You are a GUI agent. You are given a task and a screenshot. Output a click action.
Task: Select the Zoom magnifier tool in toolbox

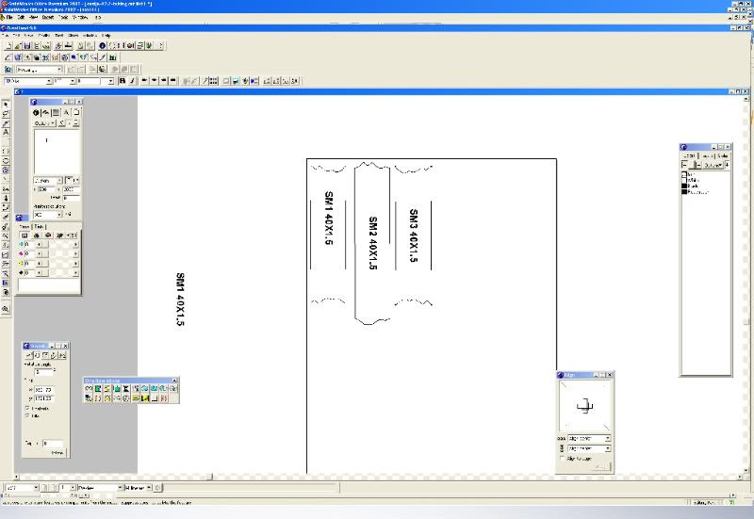click(6, 309)
